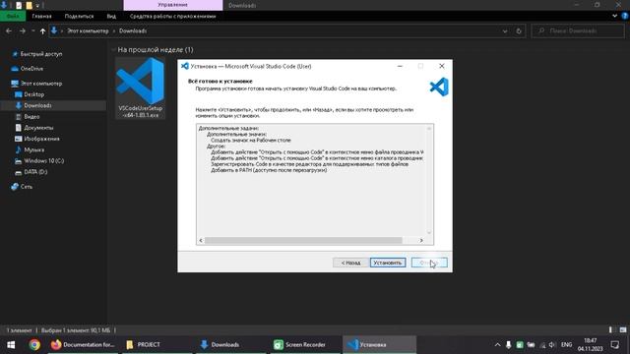Open Desktop folder in navigation pane

tap(30, 94)
